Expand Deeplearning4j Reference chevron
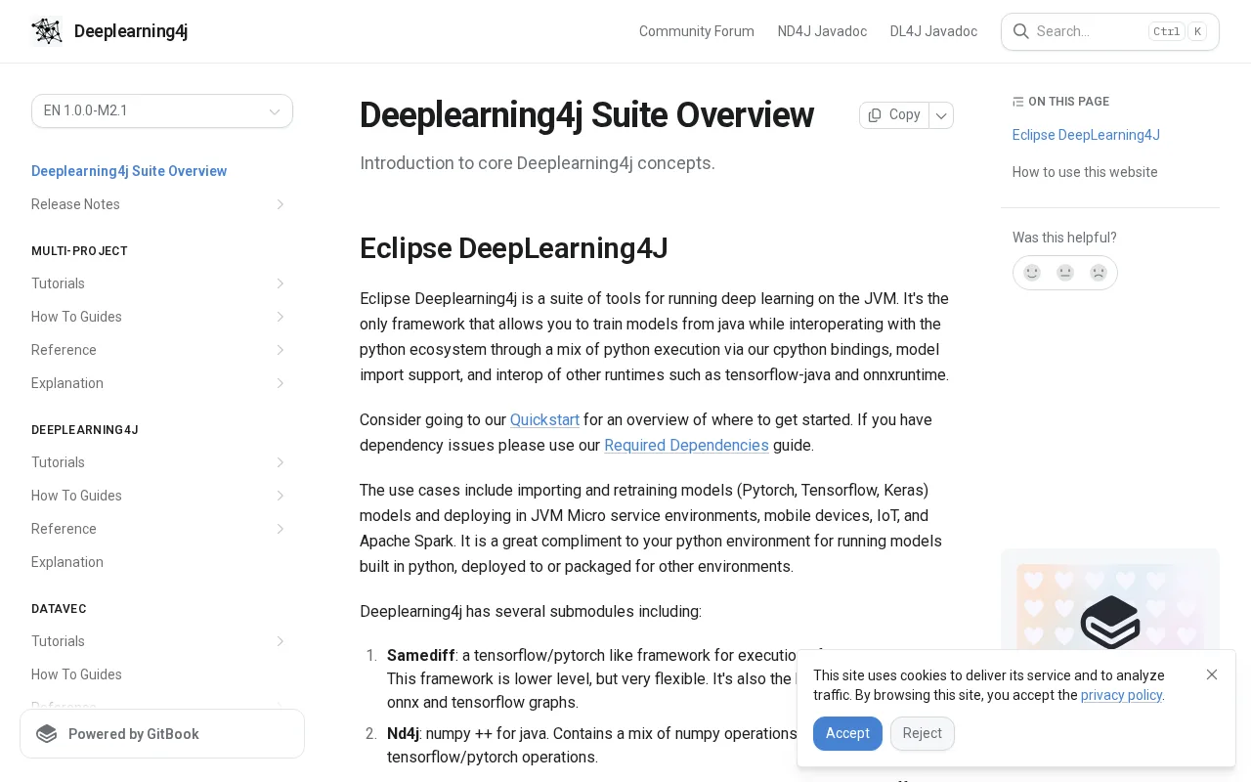Viewport: 1251px width, 782px height. (280, 529)
